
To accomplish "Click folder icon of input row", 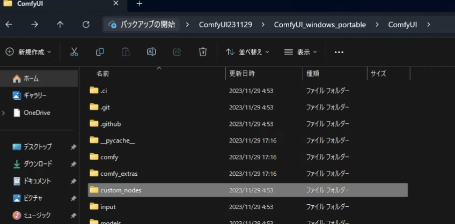I will point(94,207).
